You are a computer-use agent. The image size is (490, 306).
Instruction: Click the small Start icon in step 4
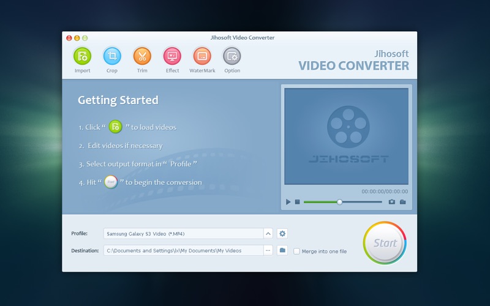111,182
